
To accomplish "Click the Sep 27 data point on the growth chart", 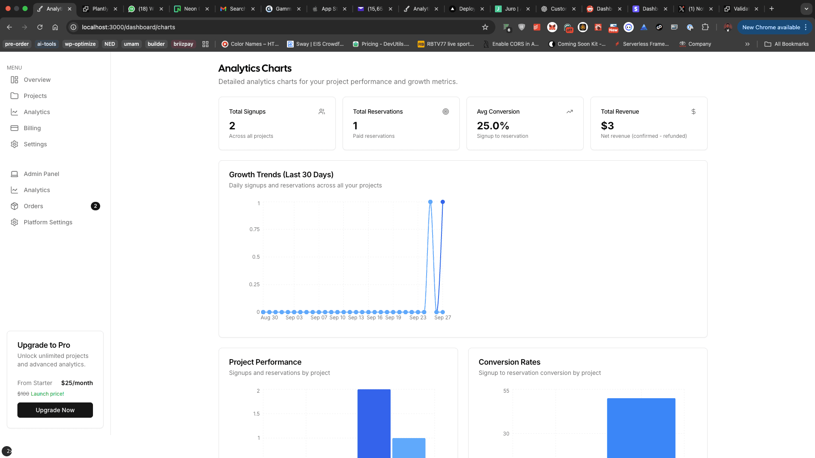I will 443,202.
